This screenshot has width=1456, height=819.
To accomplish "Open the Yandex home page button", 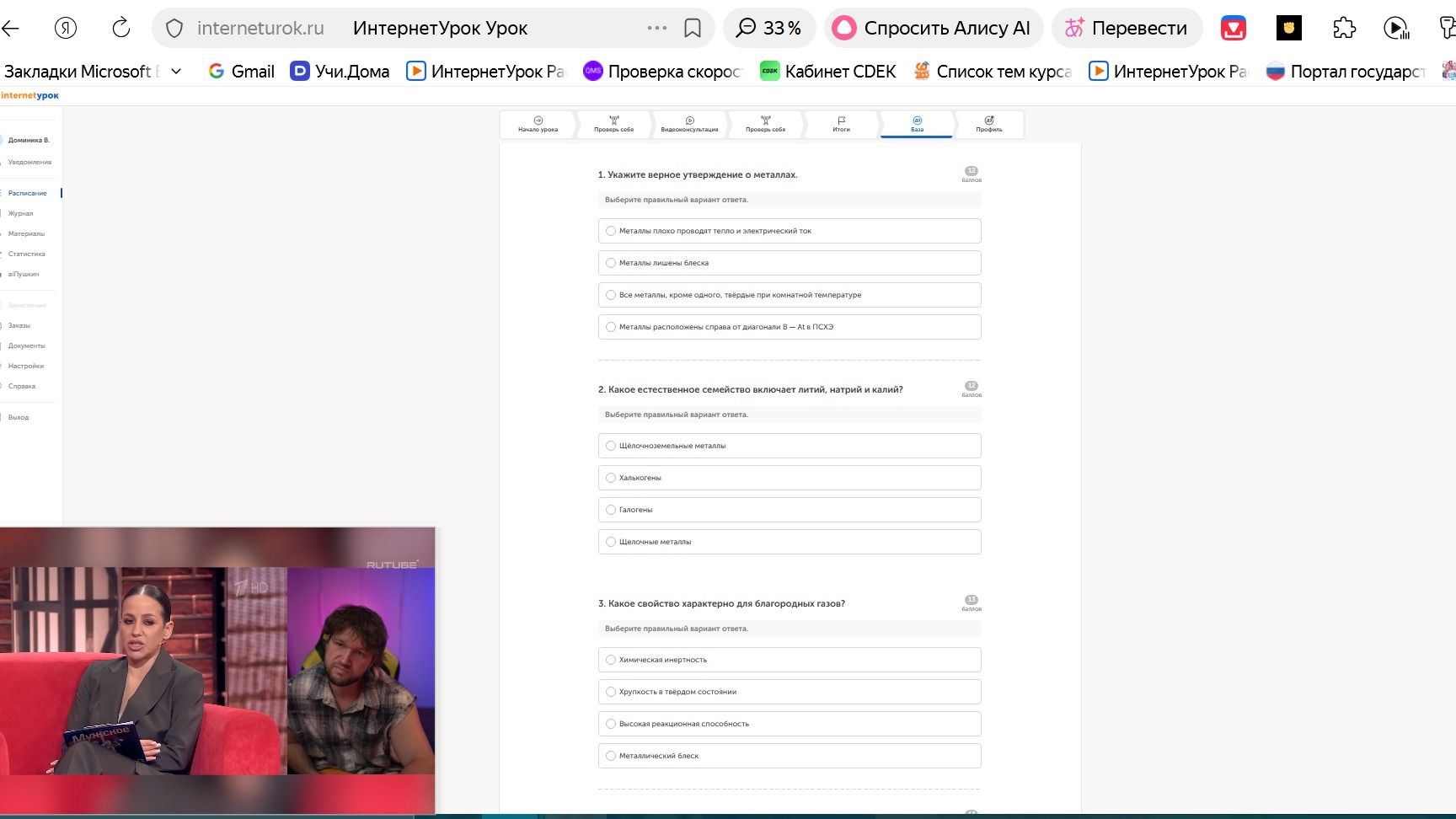I will pyautogui.click(x=66, y=28).
